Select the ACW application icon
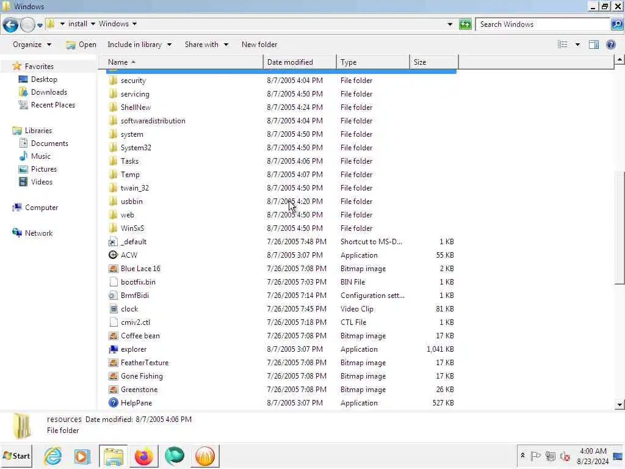Image resolution: width=625 pixels, height=469 pixels. point(113,255)
